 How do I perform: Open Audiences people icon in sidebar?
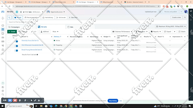click(3, 38)
